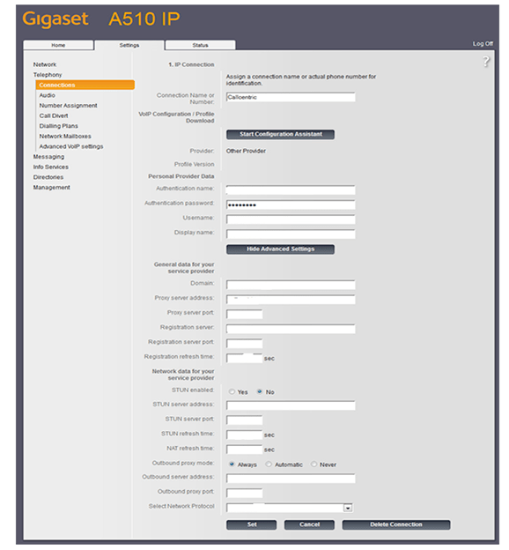The image size is (509, 550).
Task: Open the Dialling Plans entry
Action: 58,126
